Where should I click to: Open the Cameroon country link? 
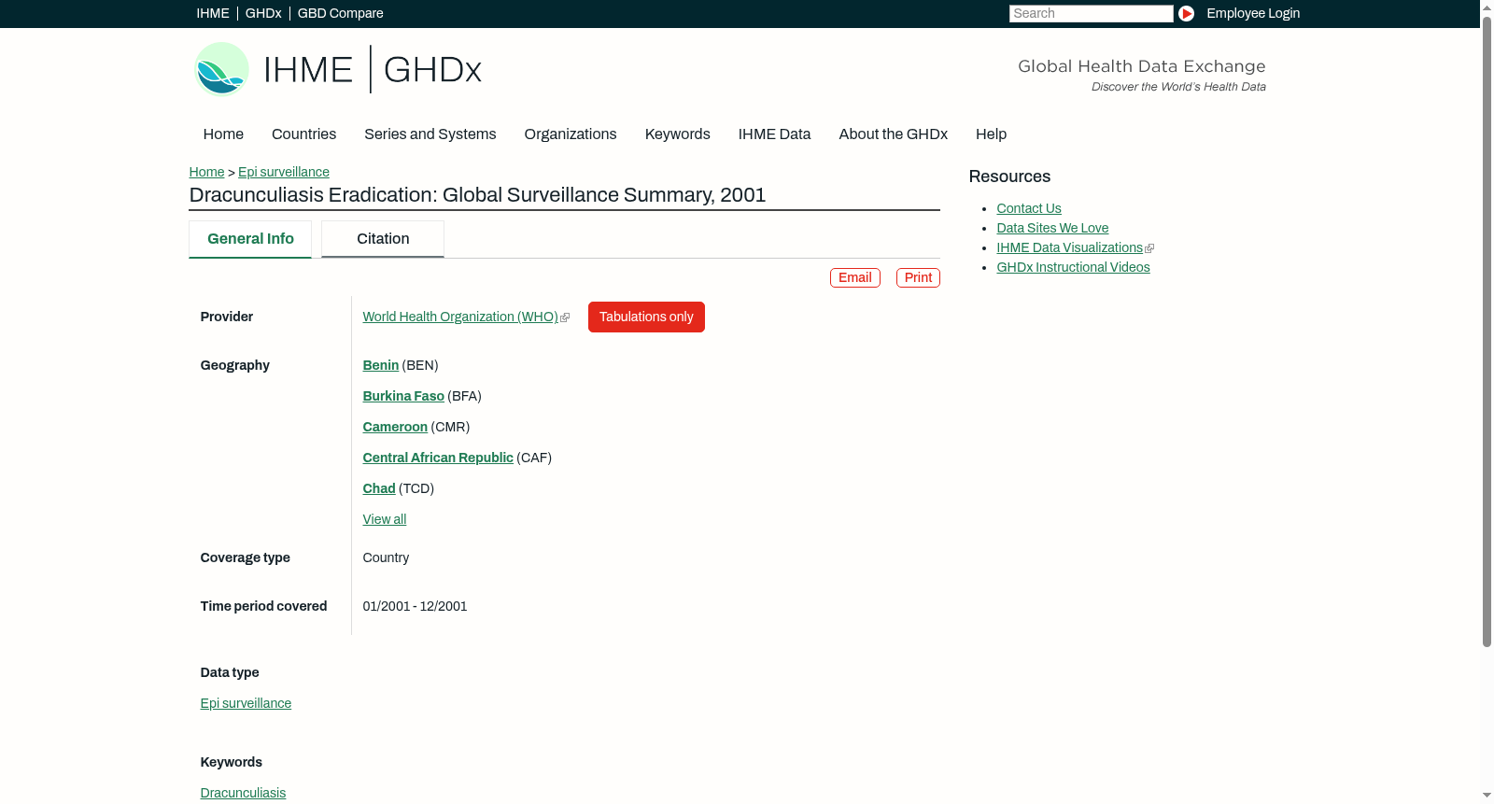point(395,427)
